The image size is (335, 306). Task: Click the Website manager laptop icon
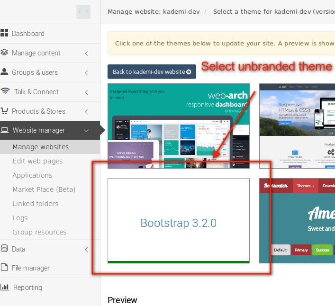(4, 130)
